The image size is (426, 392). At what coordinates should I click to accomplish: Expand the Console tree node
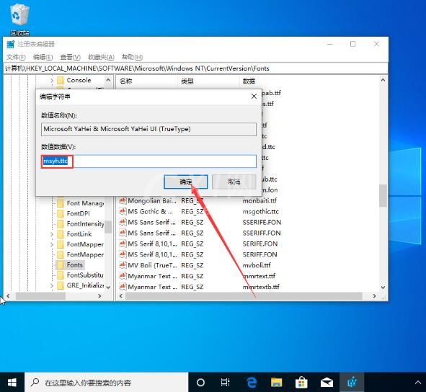(x=52, y=81)
